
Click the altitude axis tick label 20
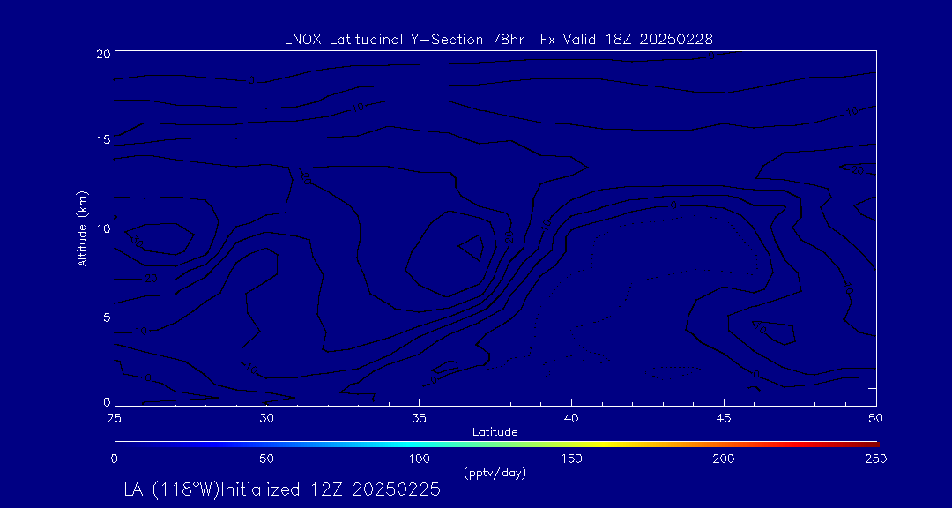(103, 53)
